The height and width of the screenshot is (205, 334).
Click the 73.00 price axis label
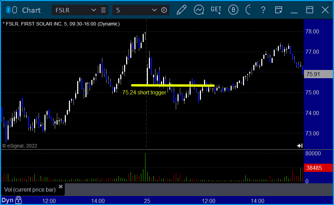coord(312,133)
